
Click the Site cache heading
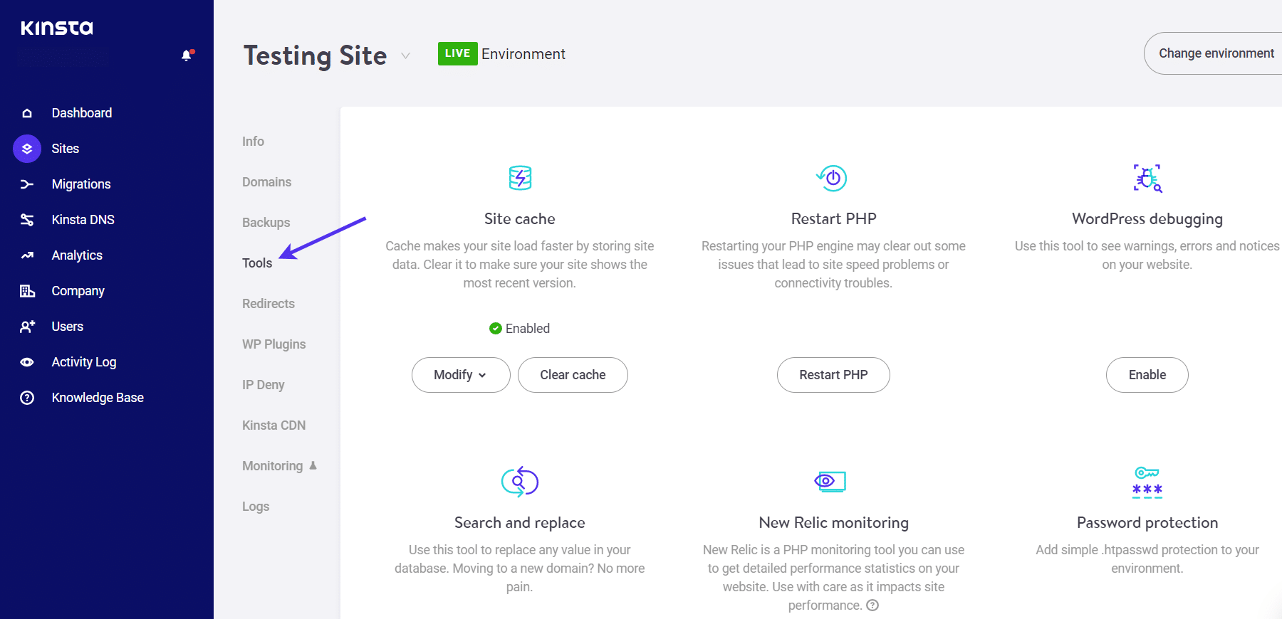(519, 219)
